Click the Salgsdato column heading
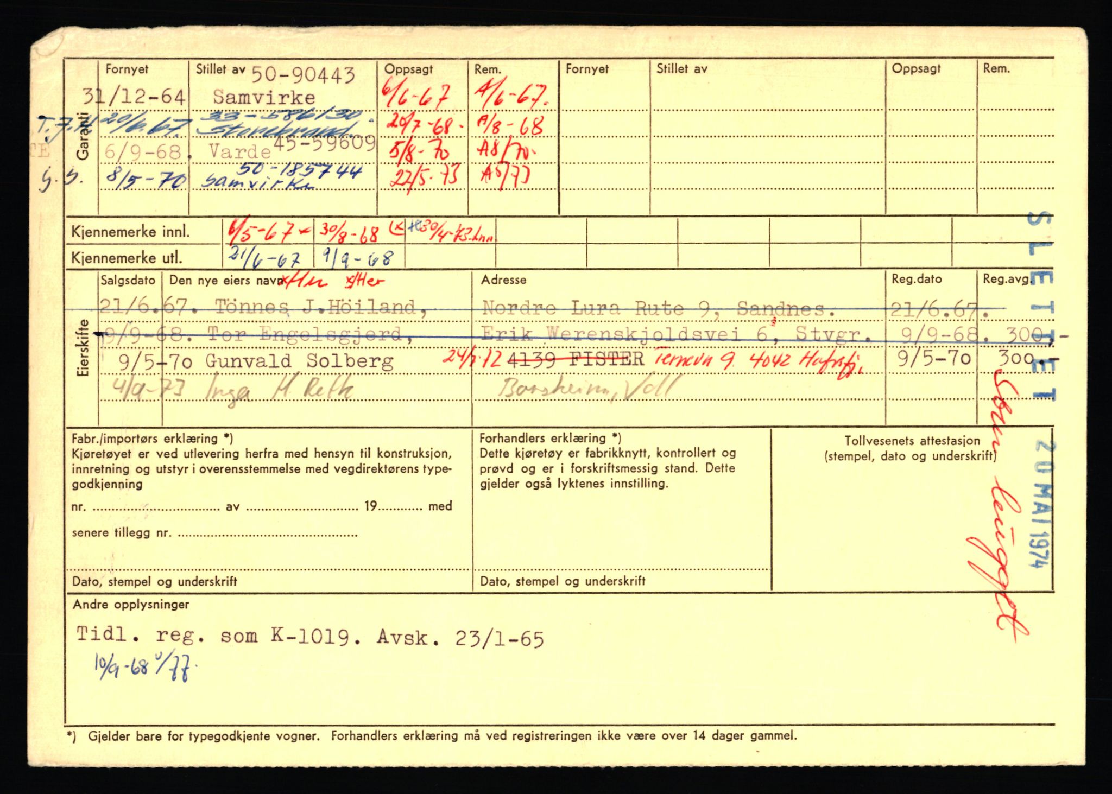This screenshot has width=1112, height=794. click(x=128, y=281)
